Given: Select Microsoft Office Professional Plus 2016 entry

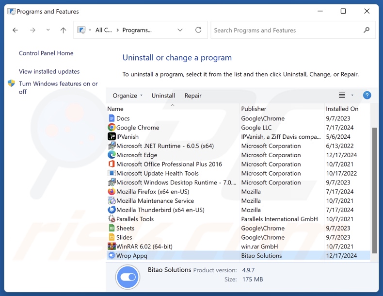Looking at the screenshot, I should point(169,164).
